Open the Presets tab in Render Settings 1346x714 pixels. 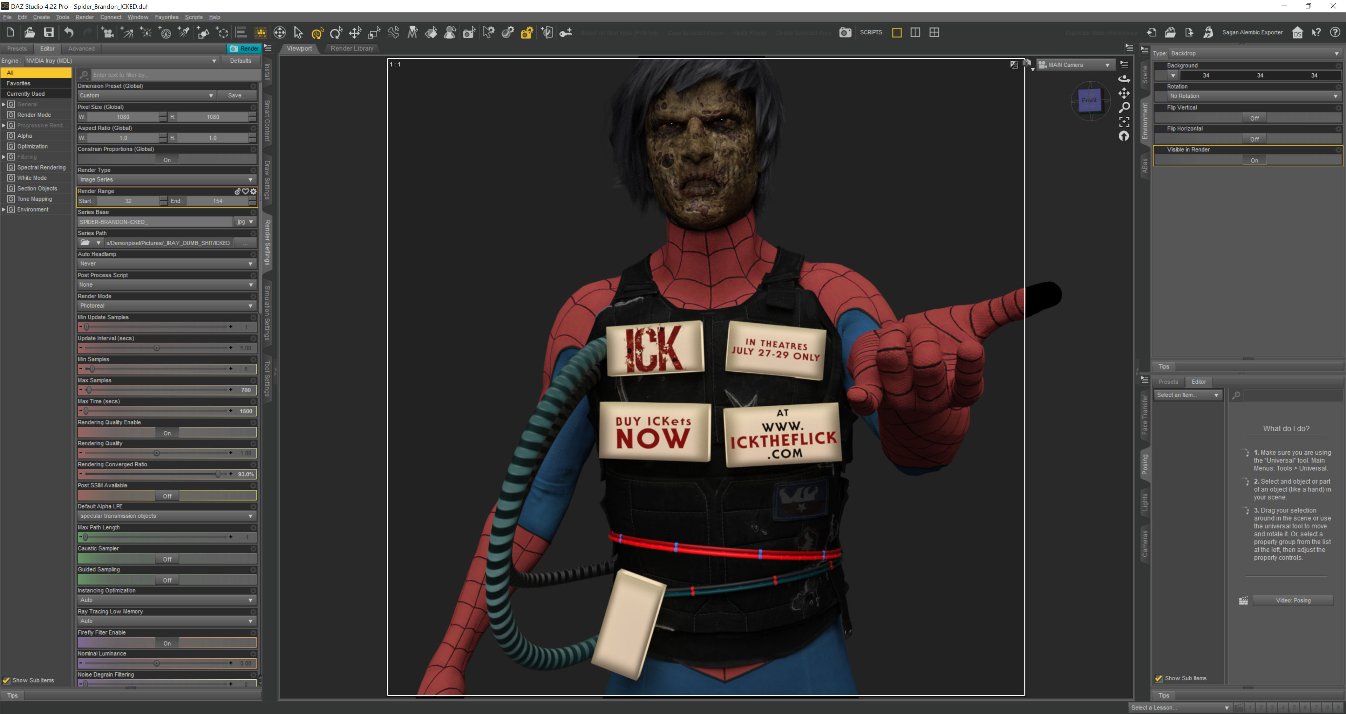pyautogui.click(x=17, y=49)
